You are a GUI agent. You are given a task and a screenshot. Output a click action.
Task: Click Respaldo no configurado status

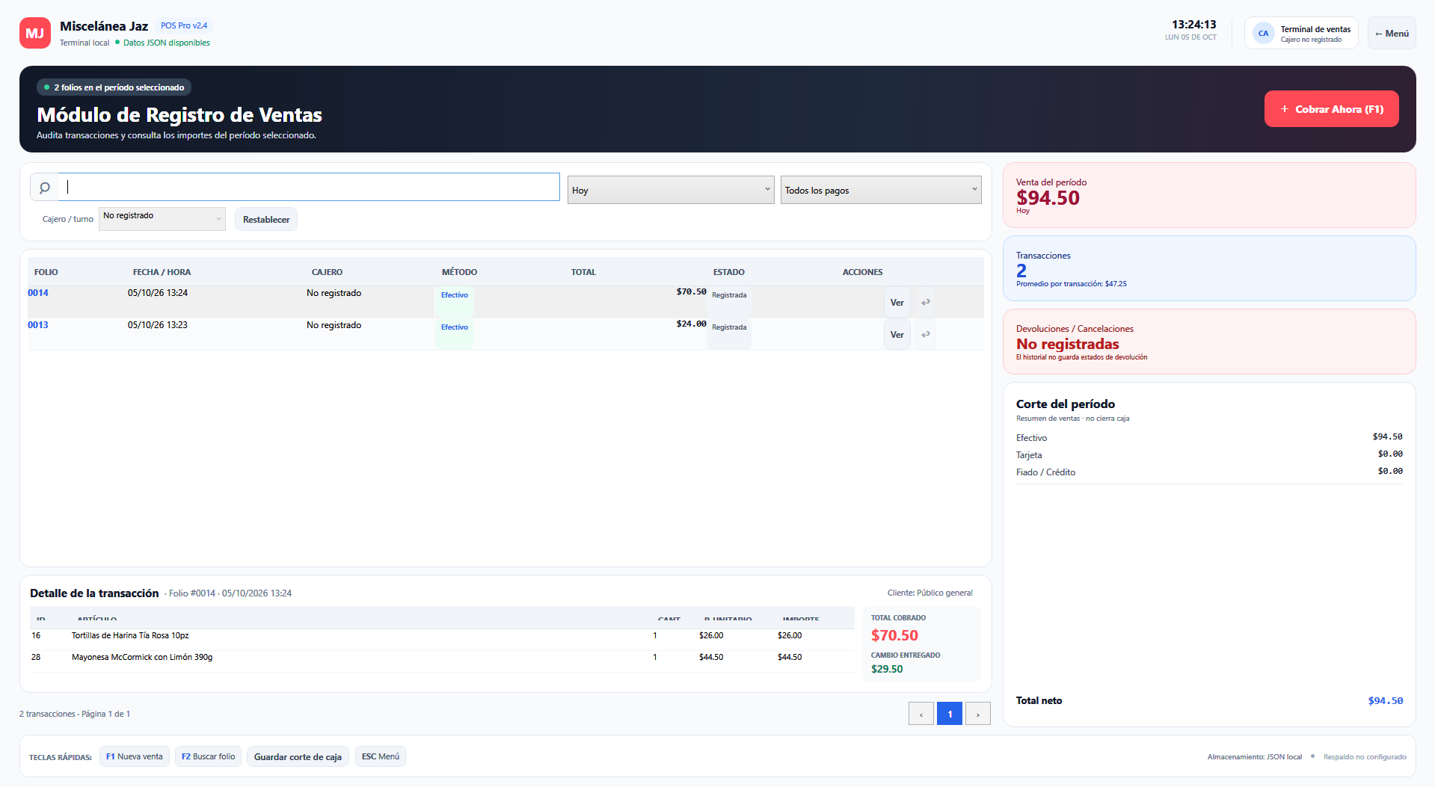pos(1364,757)
